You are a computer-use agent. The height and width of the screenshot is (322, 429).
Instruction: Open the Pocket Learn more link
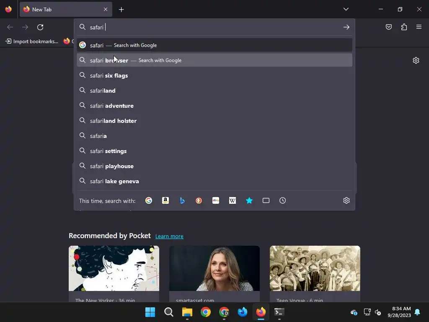(x=169, y=236)
